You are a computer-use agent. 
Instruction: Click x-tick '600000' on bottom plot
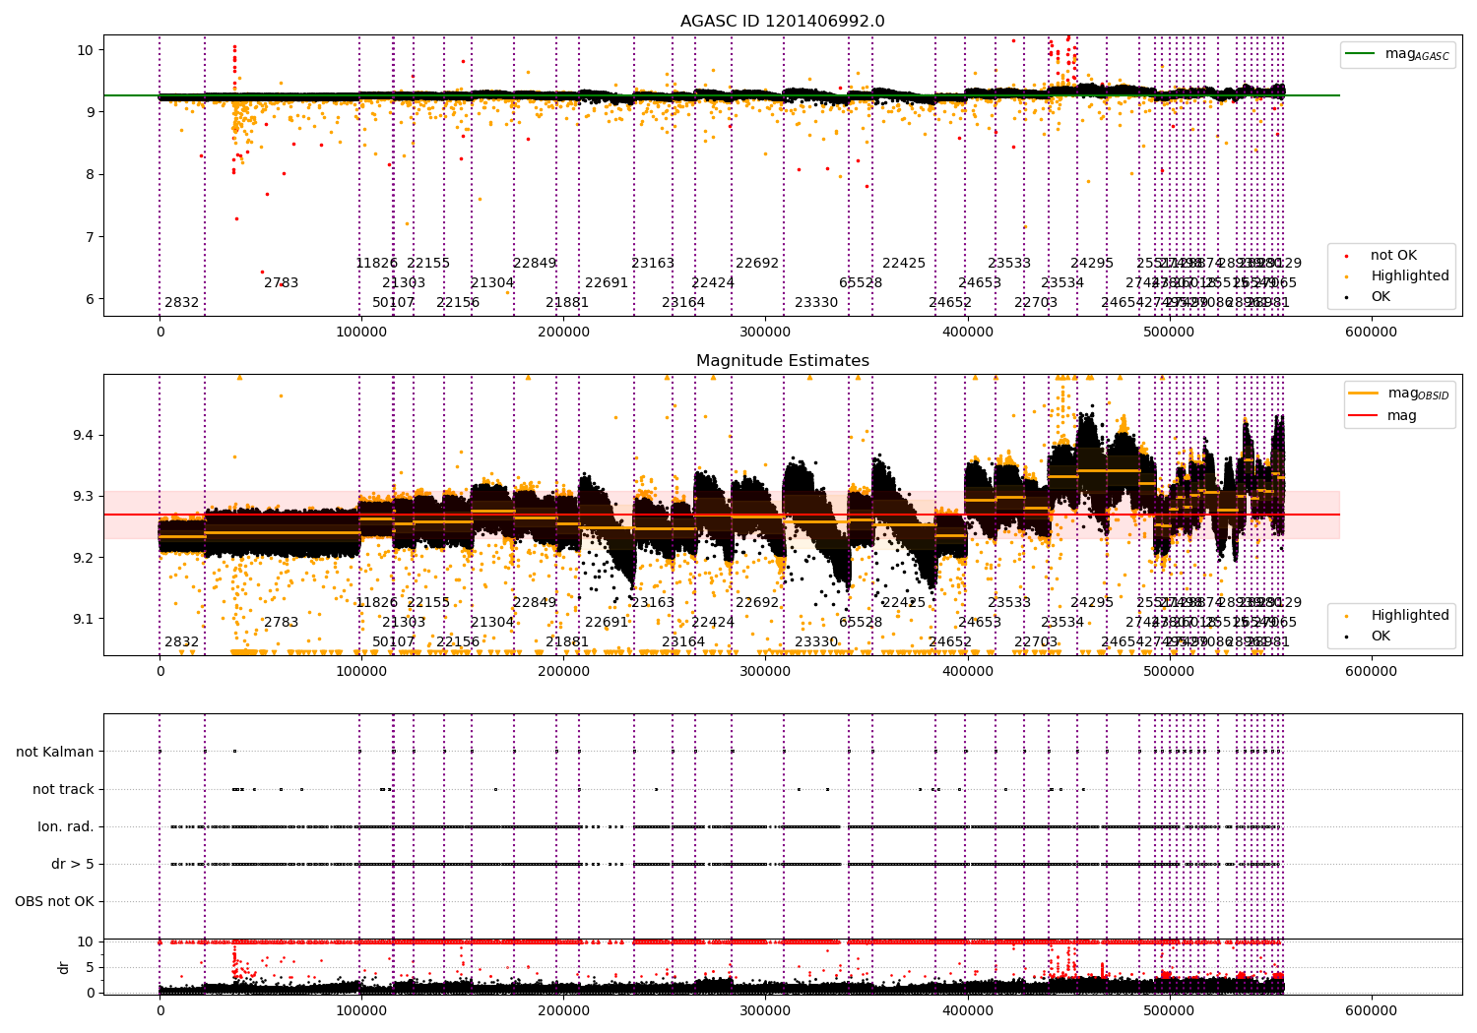coord(1371,1010)
